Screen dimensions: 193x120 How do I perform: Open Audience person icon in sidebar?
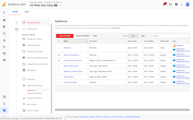pos(4,40)
